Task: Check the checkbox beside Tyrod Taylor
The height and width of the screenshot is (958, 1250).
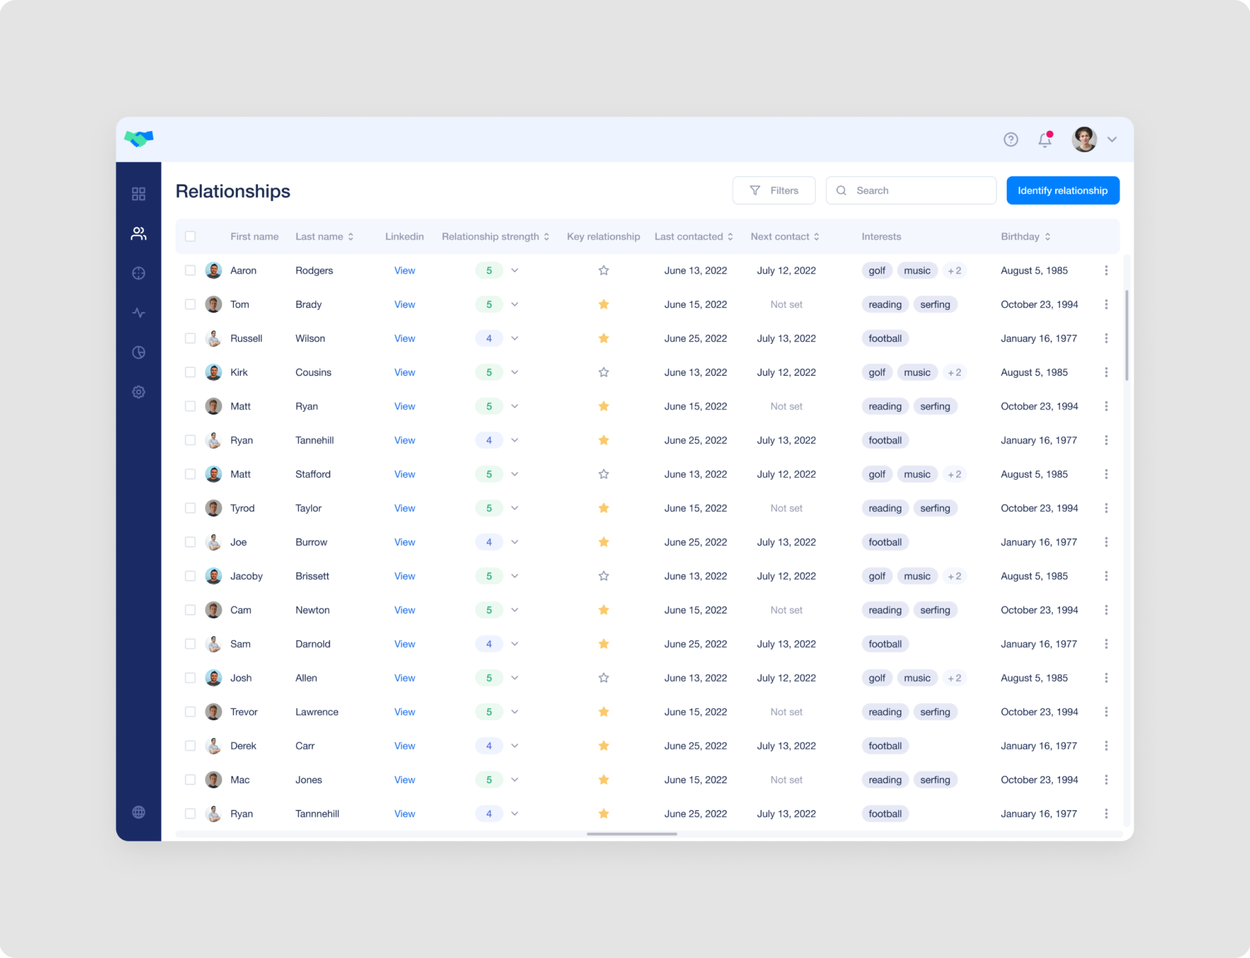Action: 191,508
